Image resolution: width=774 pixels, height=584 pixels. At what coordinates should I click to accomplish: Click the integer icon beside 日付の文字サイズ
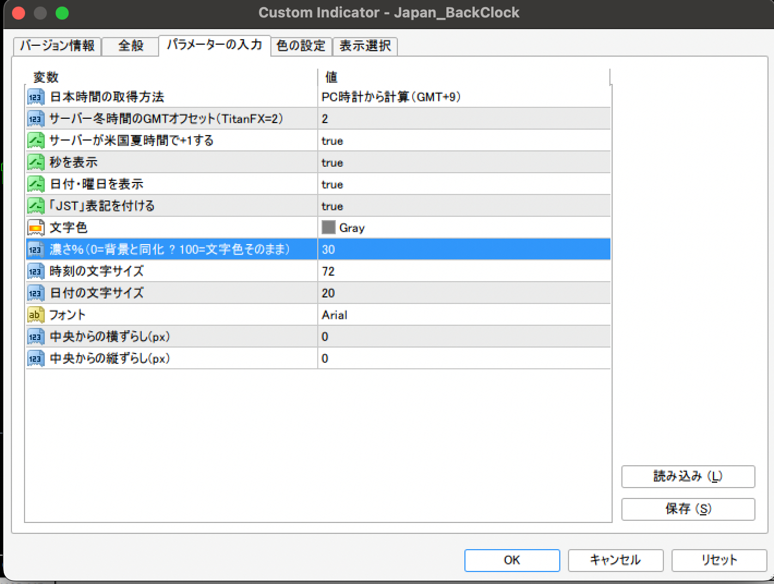click(35, 293)
